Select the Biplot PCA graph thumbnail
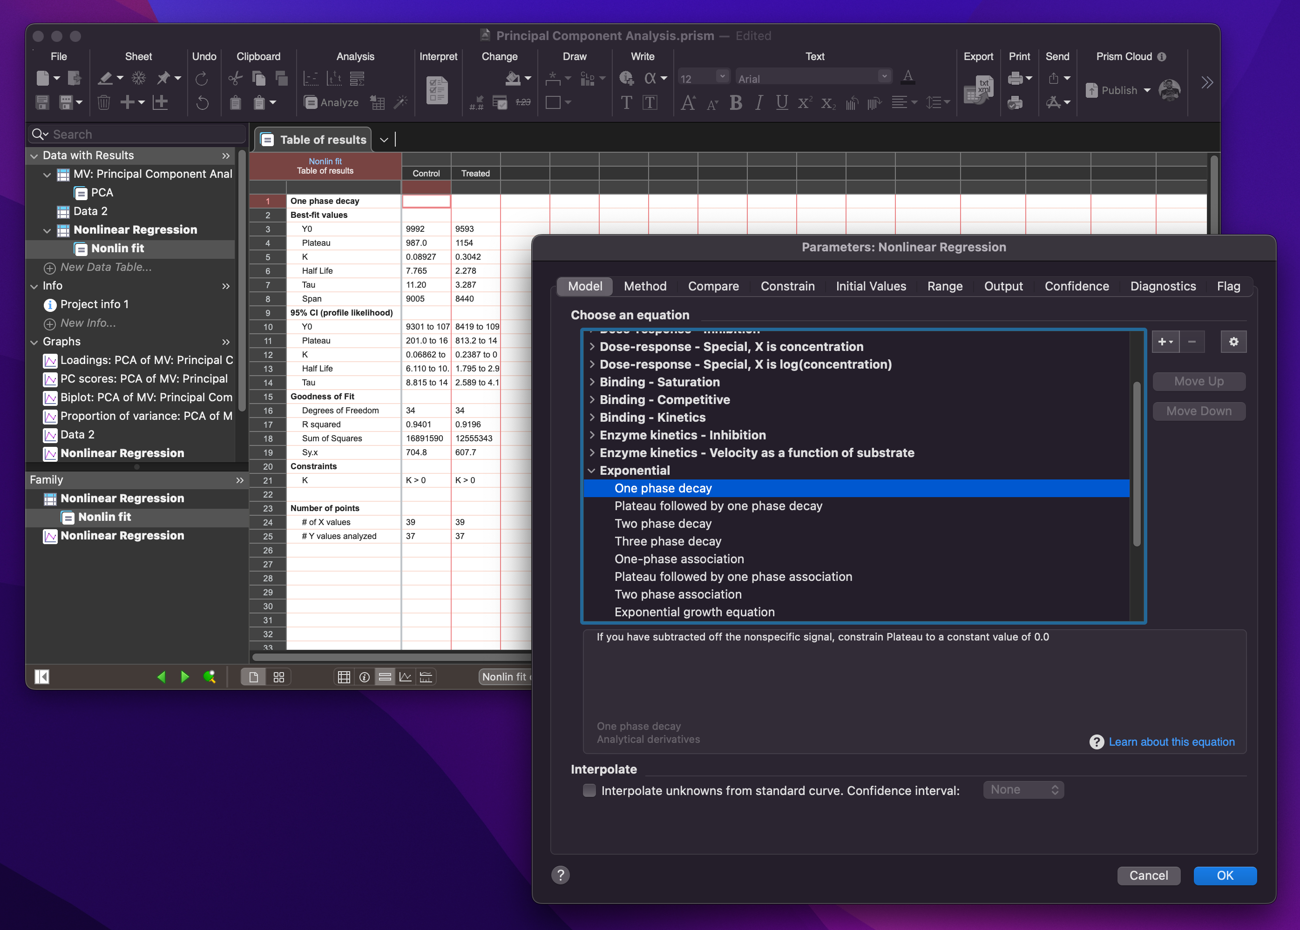This screenshot has width=1300, height=930. coord(49,396)
